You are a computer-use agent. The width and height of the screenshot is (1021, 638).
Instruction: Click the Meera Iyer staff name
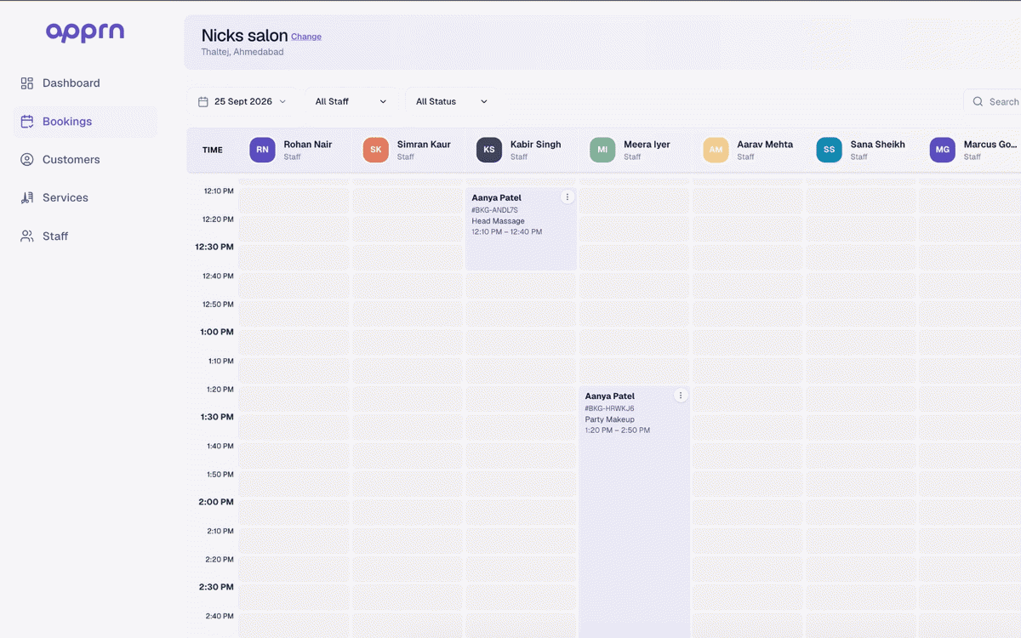[x=647, y=145]
